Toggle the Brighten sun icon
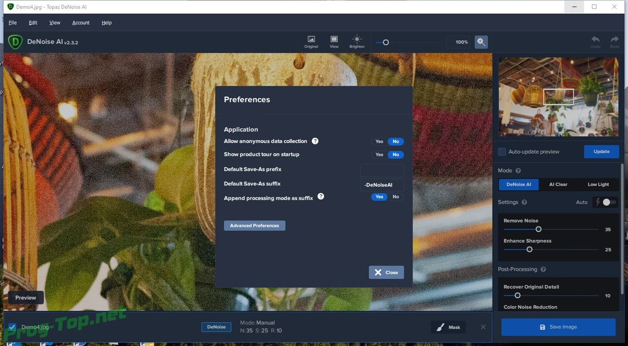628x346 pixels. tap(357, 39)
